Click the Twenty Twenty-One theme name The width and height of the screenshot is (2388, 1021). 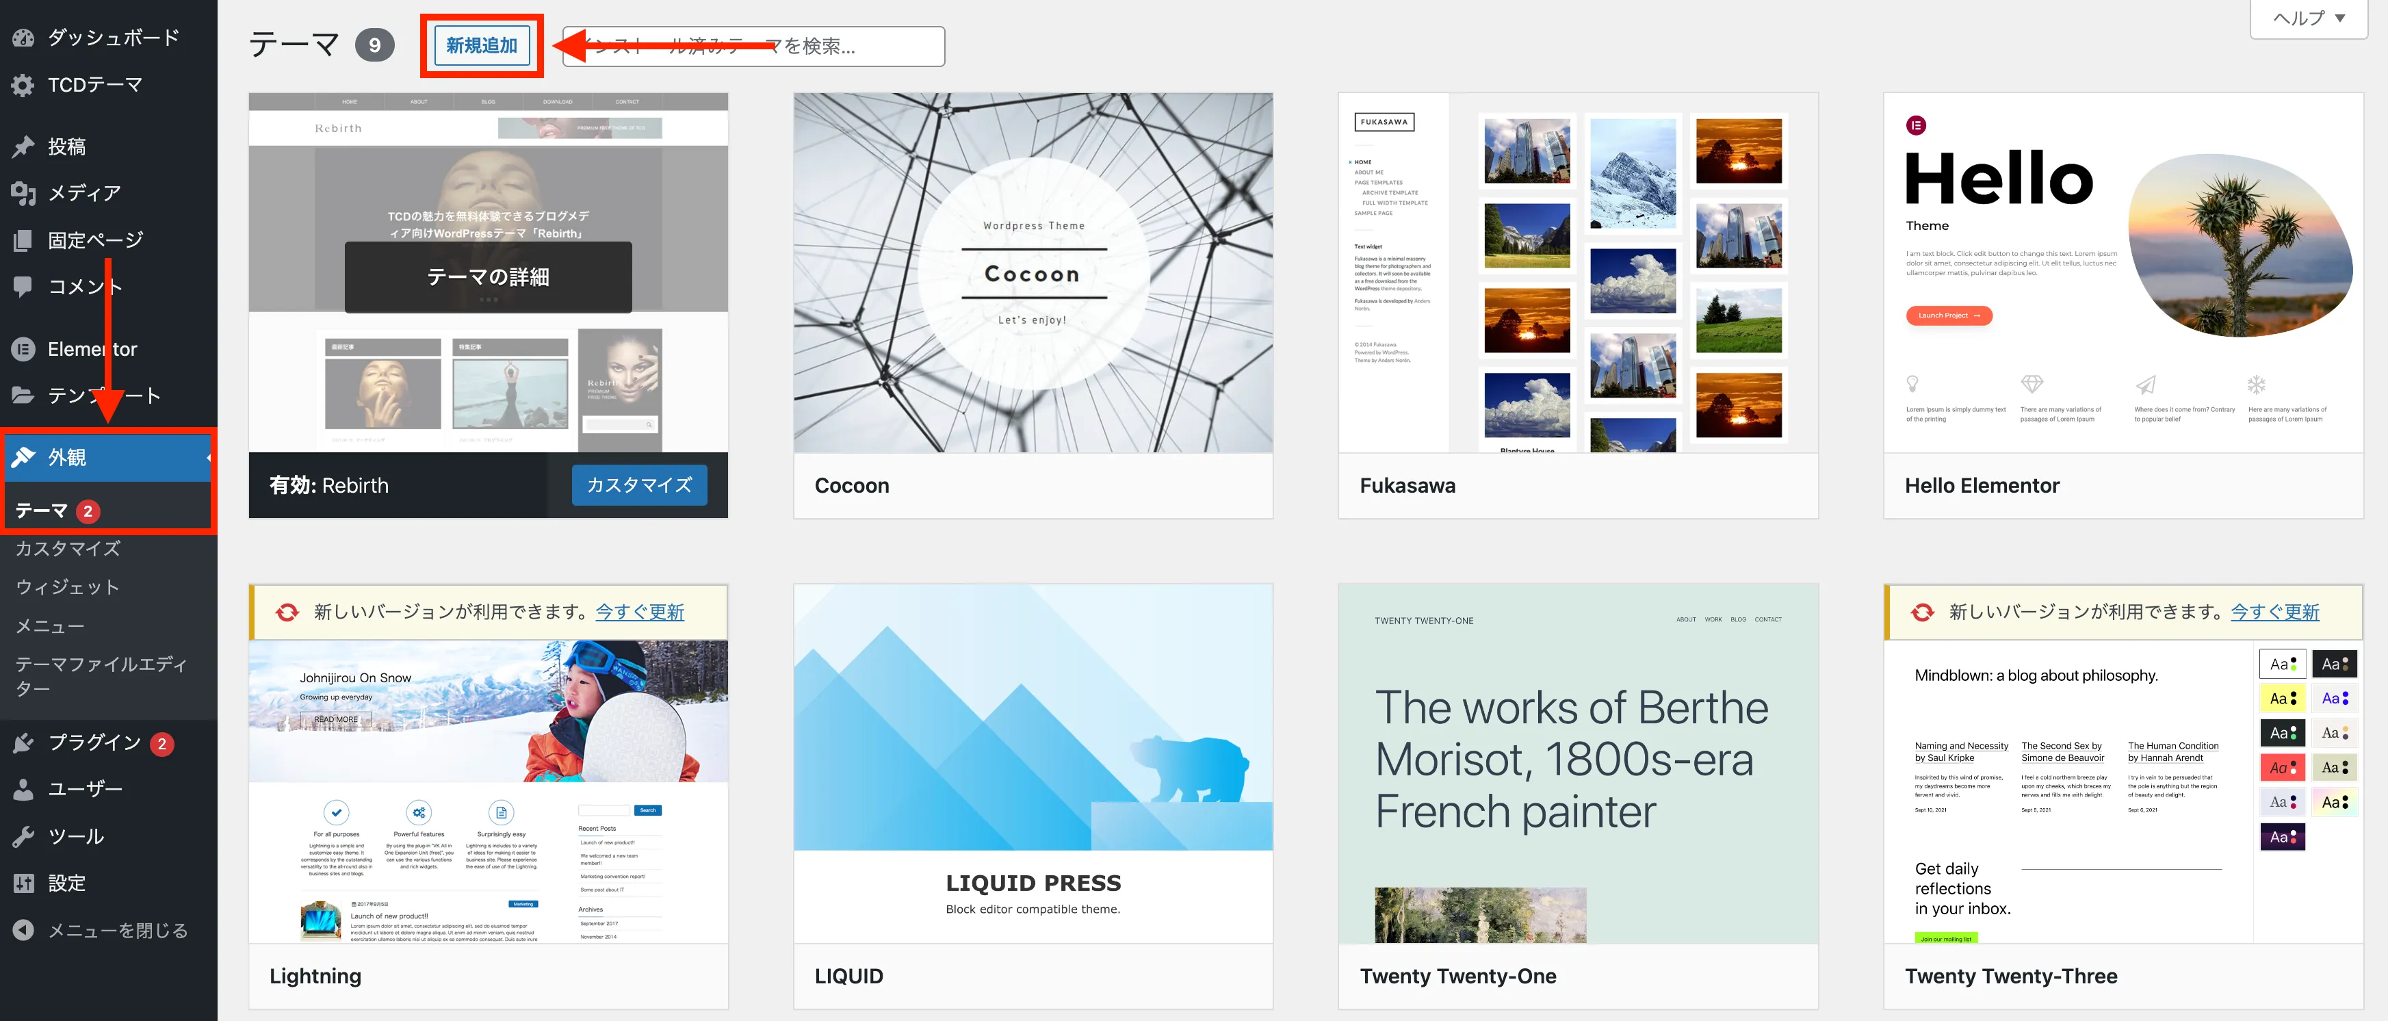1458,976
